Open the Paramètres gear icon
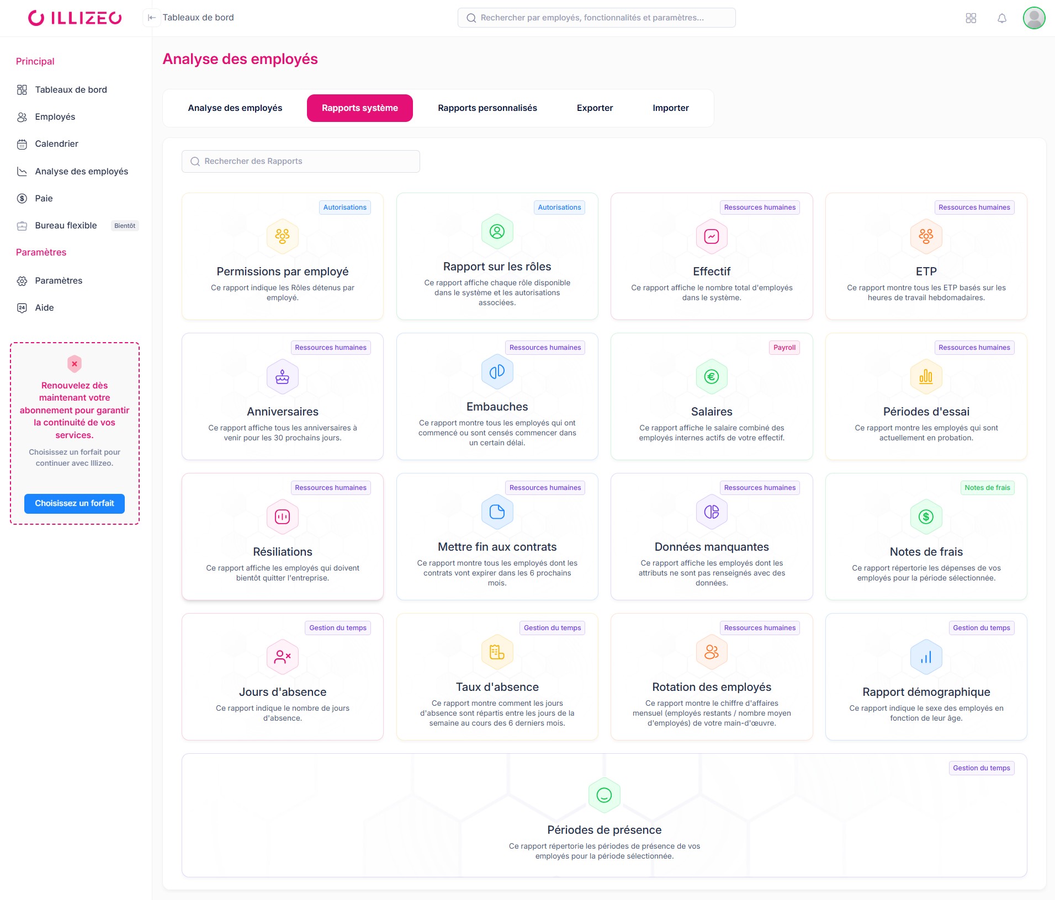 tap(22, 280)
